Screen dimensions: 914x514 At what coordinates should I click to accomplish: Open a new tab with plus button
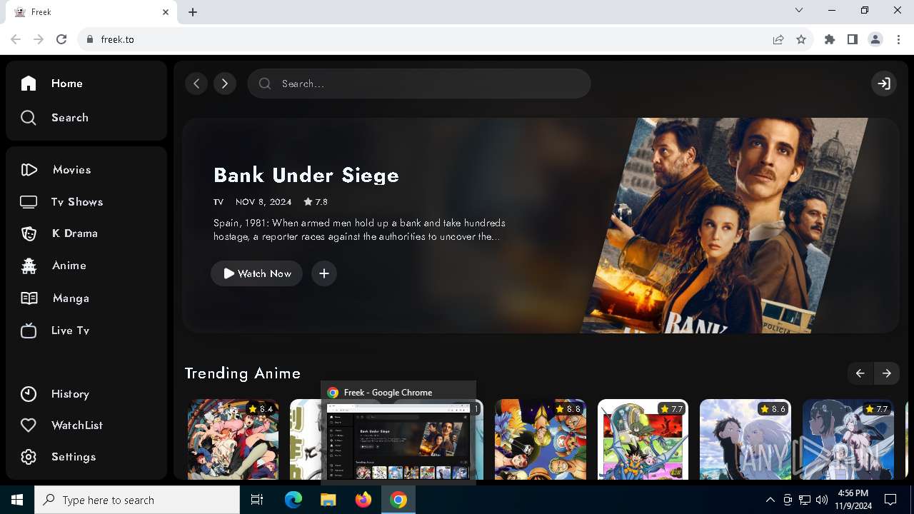click(193, 12)
